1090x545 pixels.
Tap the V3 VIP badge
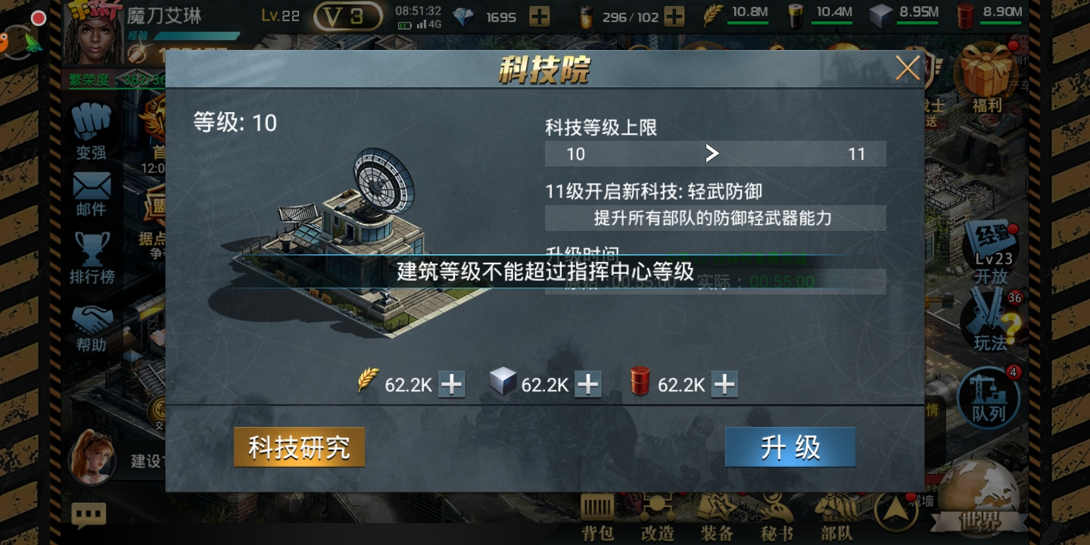click(348, 17)
